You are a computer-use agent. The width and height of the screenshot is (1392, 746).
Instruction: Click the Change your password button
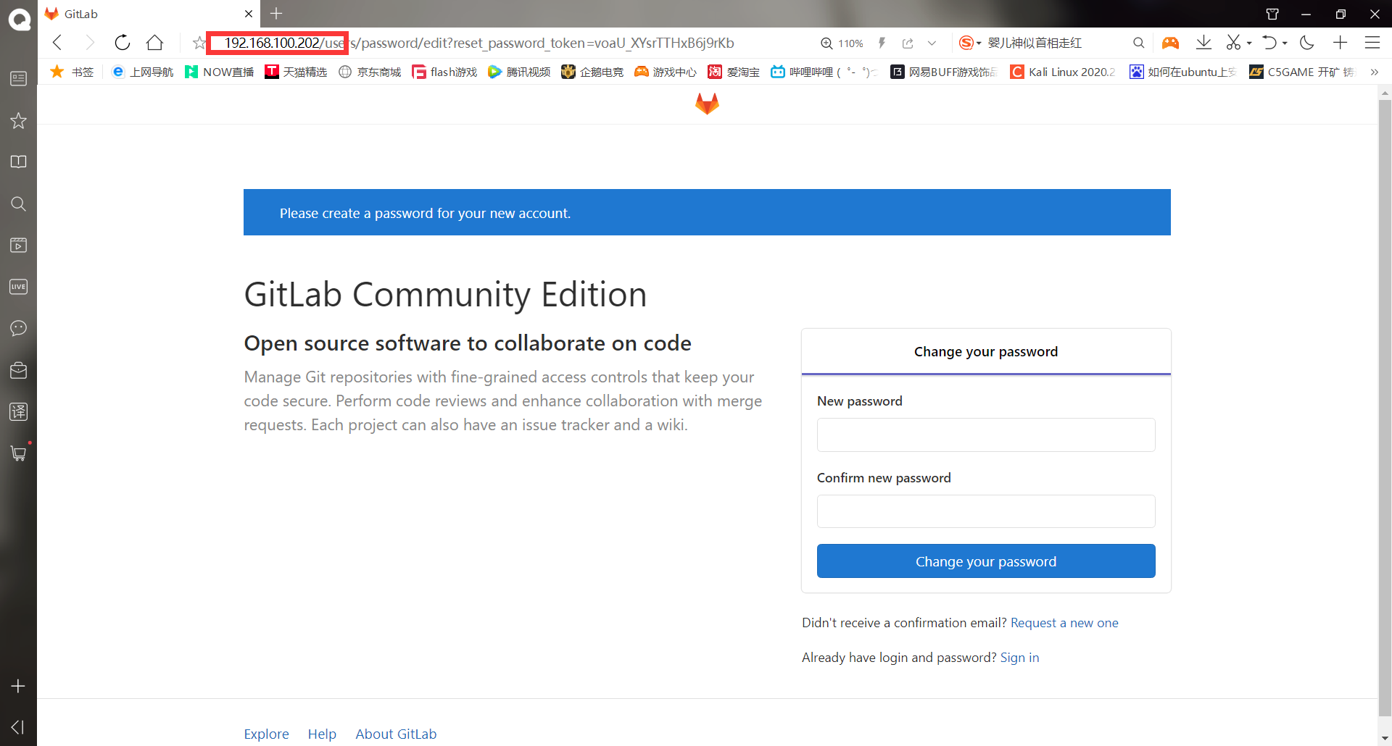(x=986, y=561)
